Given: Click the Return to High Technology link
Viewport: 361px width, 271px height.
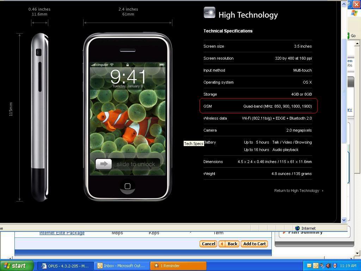Looking at the screenshot, I should (299, 191).
